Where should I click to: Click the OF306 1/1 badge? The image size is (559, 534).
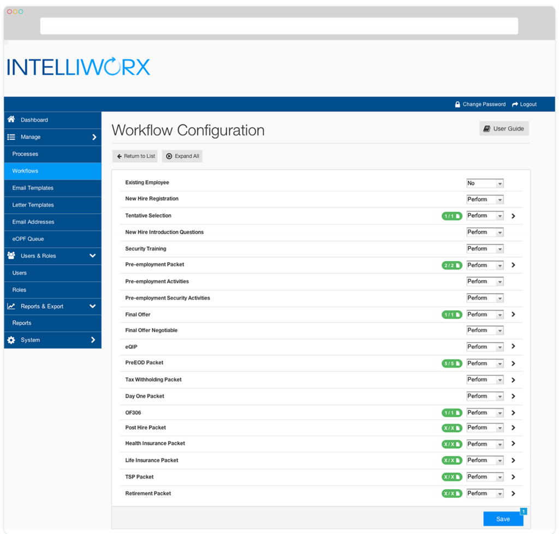point(451,413)
